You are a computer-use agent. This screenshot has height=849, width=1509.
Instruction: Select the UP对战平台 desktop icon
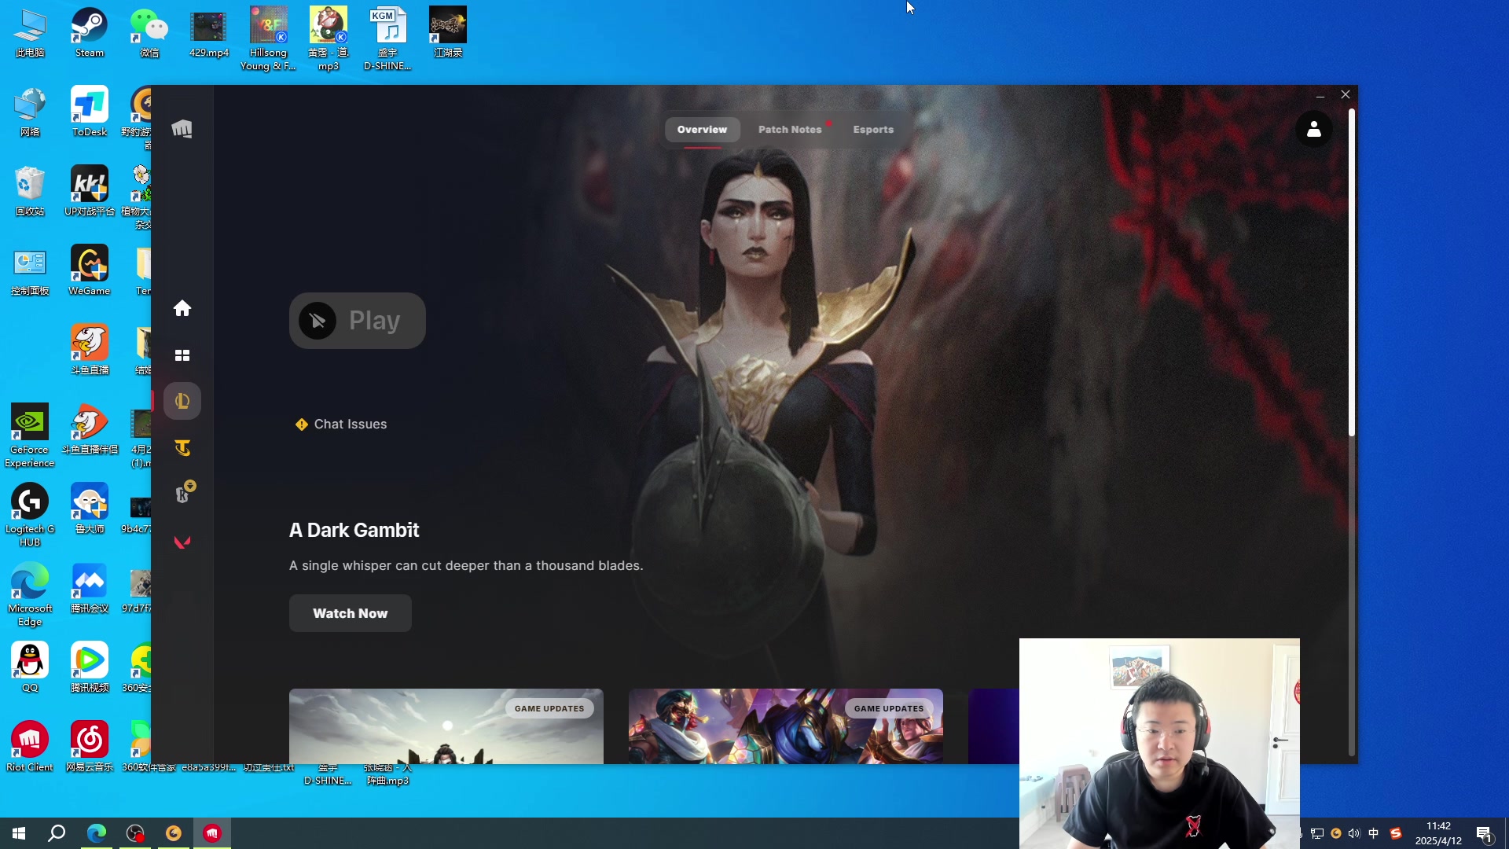click(x=90, y=191)
